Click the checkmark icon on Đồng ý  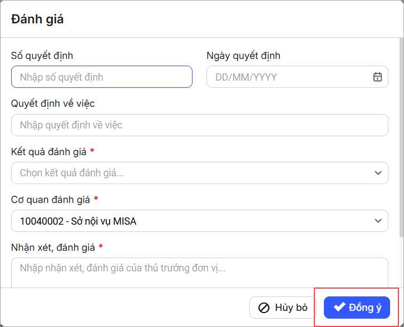[x=339, y=308]
